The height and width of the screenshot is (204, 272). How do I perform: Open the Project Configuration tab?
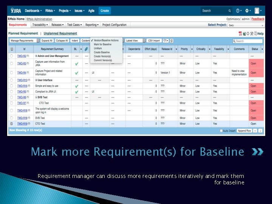point(114,25)
